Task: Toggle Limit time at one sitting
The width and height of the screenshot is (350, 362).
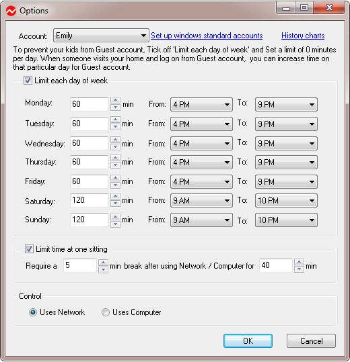Action: tap(29, 249)
